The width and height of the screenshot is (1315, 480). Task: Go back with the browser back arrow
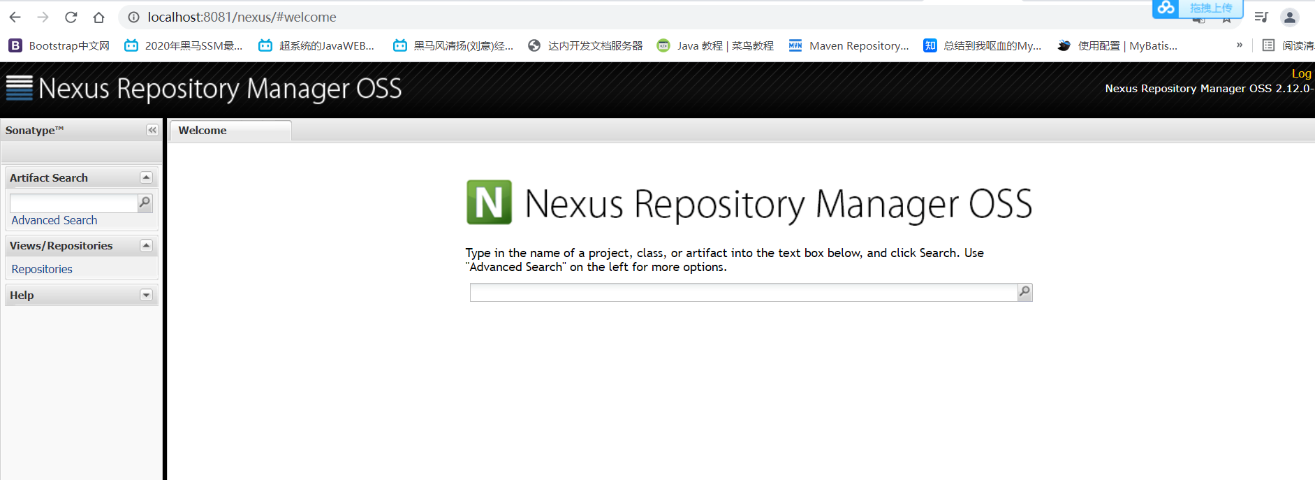[15, 17]
